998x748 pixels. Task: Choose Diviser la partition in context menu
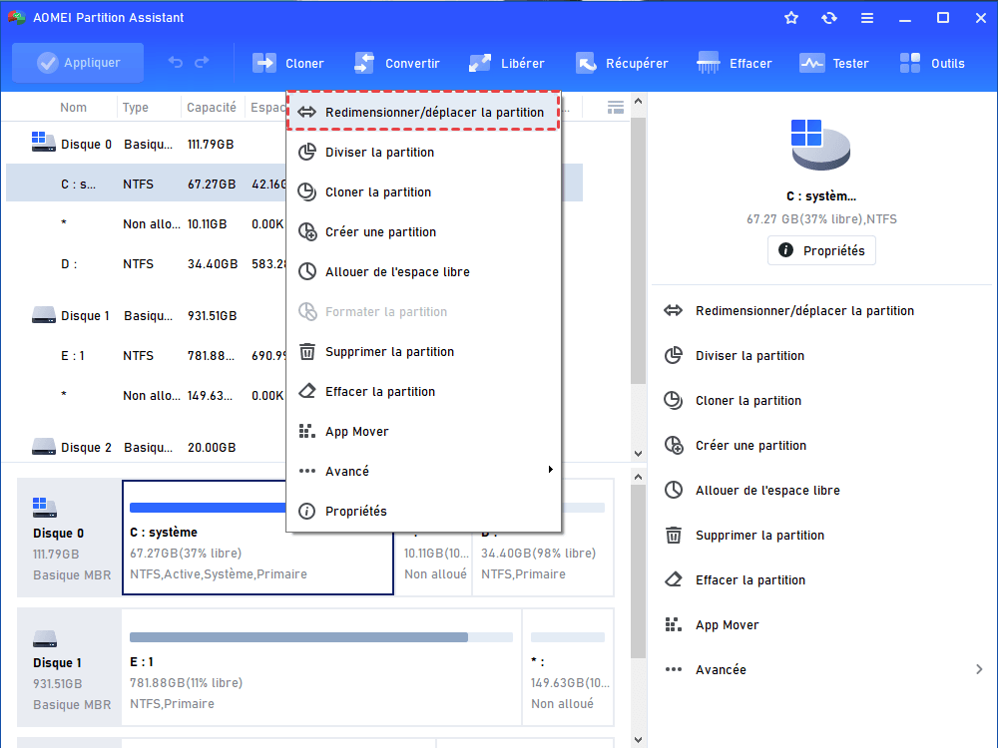(x=423, y=152)
